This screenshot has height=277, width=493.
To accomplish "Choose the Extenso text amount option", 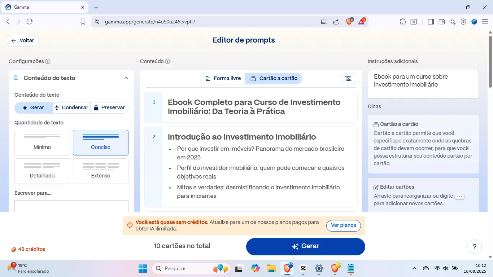I will pos(101,171).
